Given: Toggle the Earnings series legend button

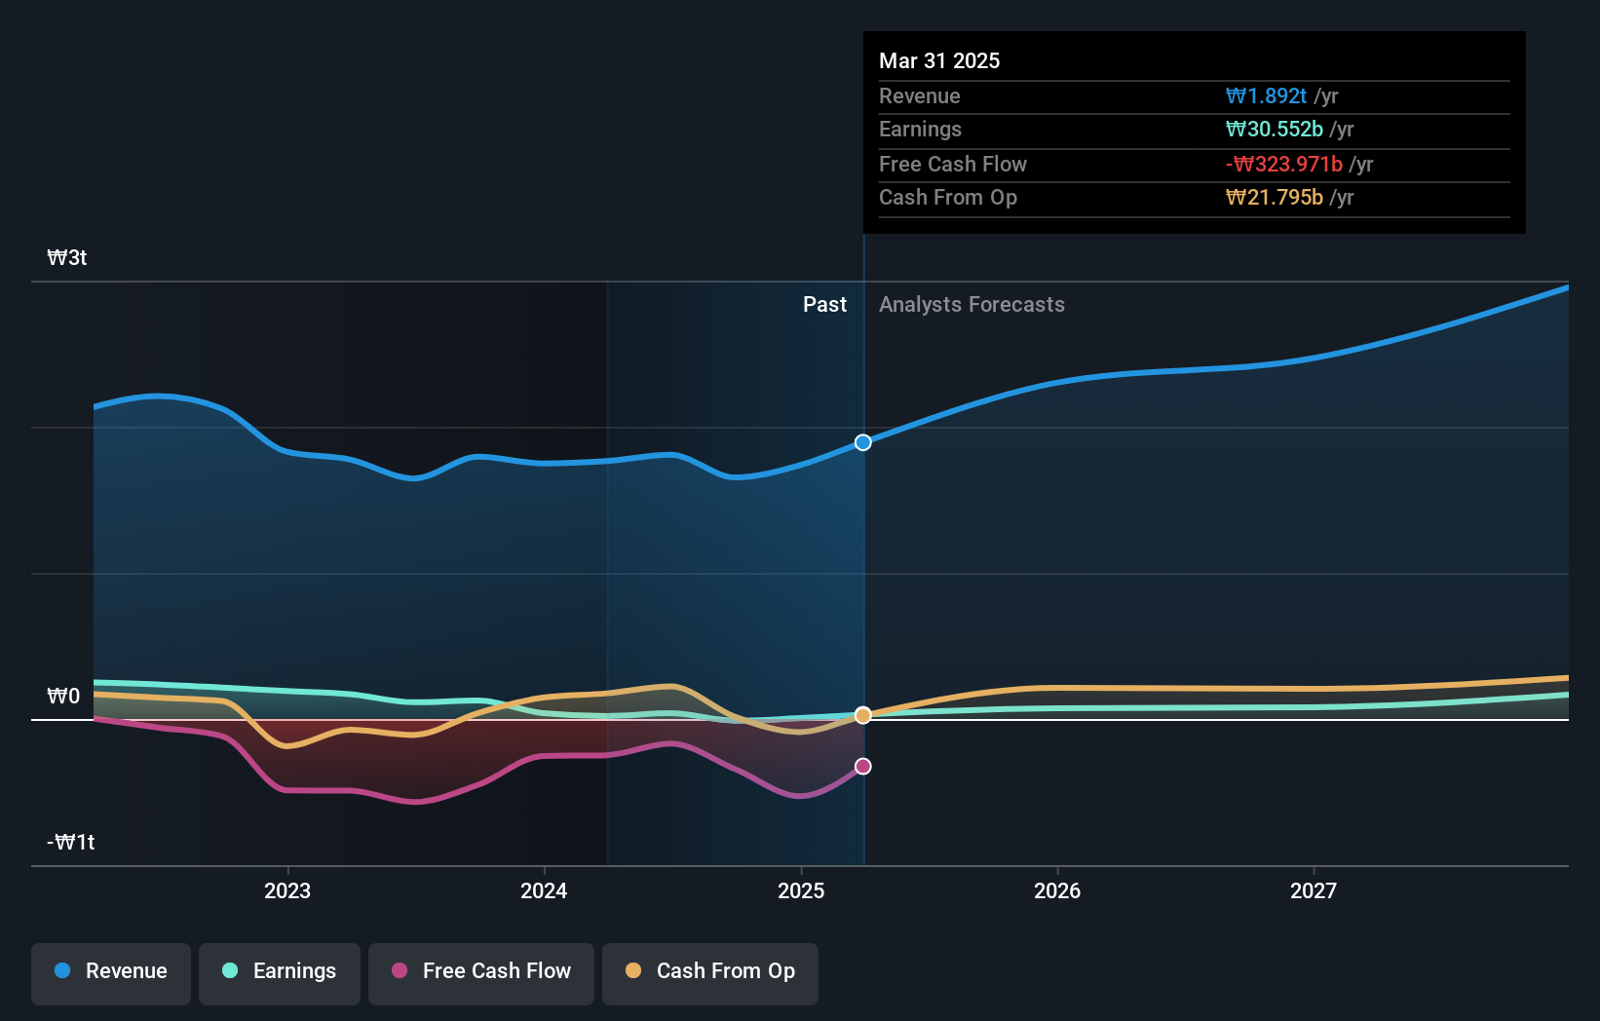Looking at the screenshot, I should coord(280,973).
